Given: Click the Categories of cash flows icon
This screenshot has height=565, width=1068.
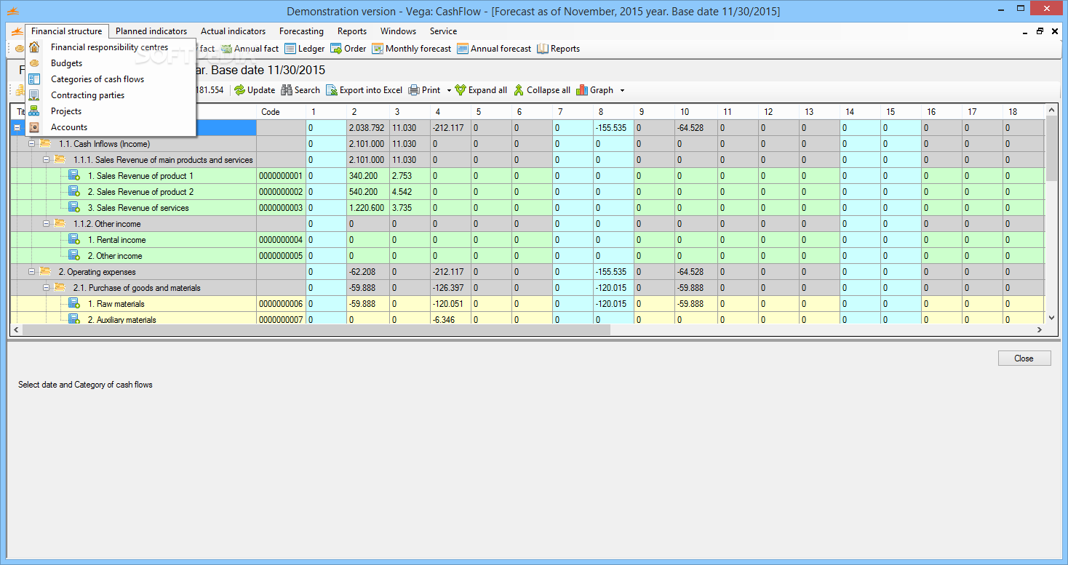Looking at the screenshot, I should click(x=34, y=79).
